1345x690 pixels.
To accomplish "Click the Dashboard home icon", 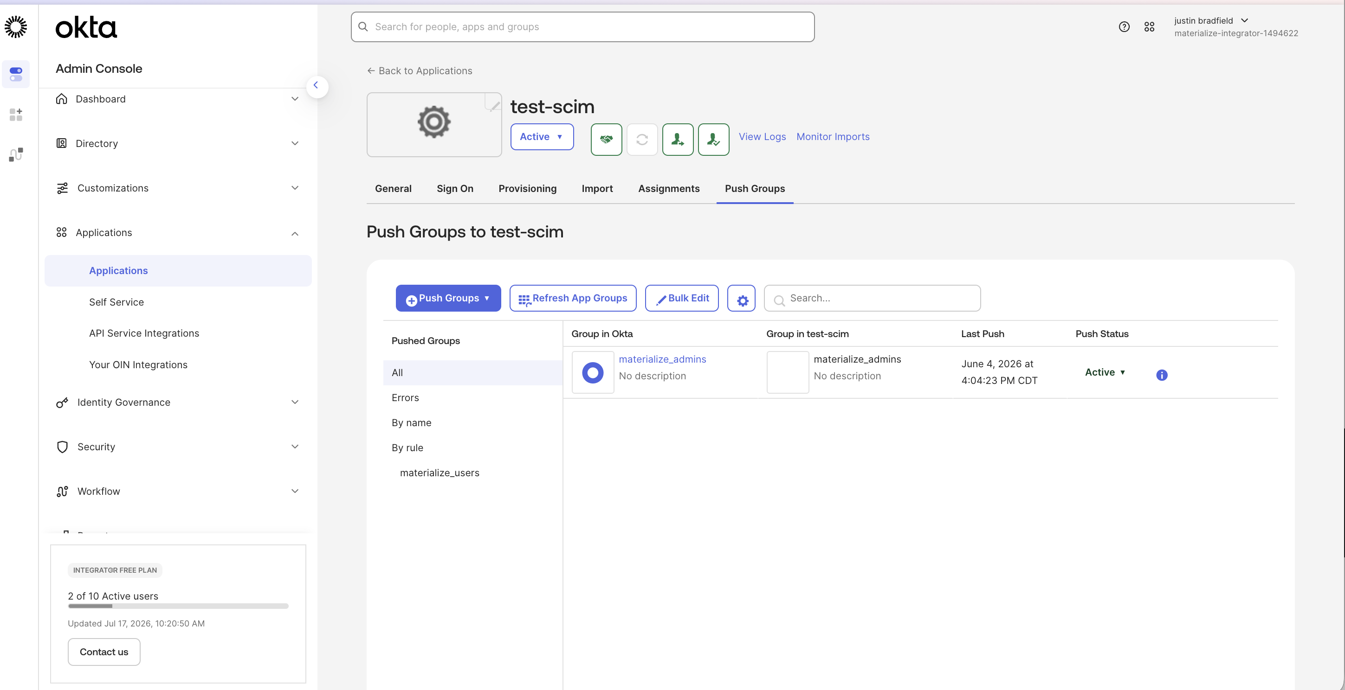I will 62,99.
